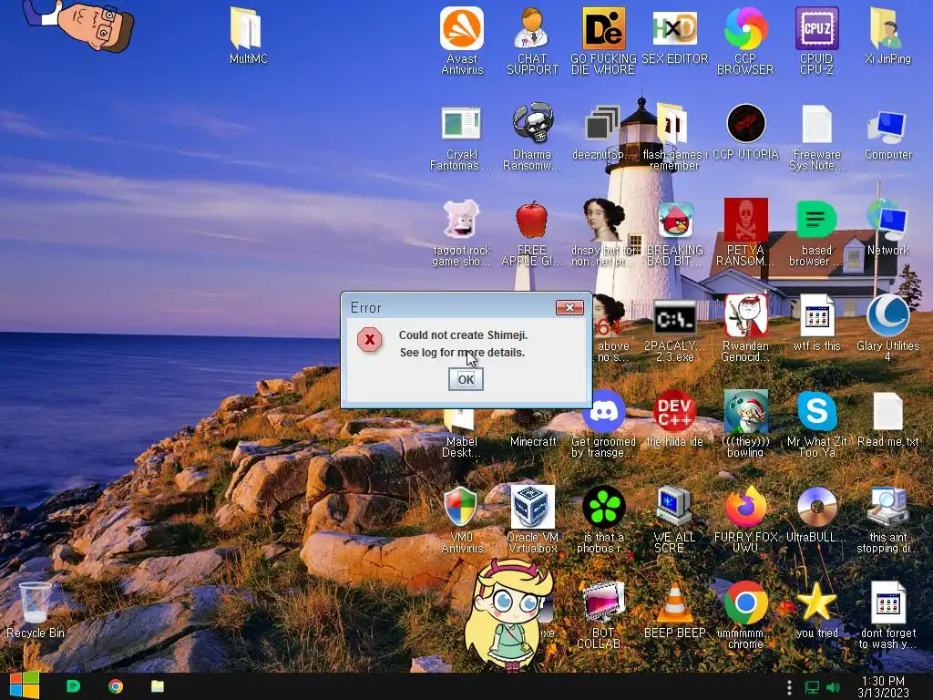Select the Read me.txt file
Viewport: 933px width, 700px height.
click(x=887, y=412)
